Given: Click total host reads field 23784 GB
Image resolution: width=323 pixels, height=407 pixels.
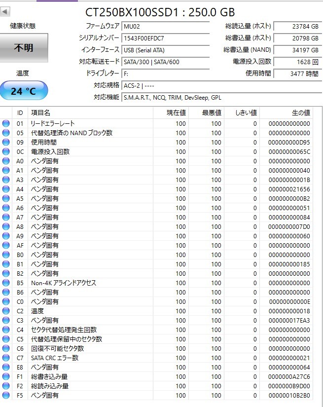Looking at the screenshot, I should click(x=298, y=27).
